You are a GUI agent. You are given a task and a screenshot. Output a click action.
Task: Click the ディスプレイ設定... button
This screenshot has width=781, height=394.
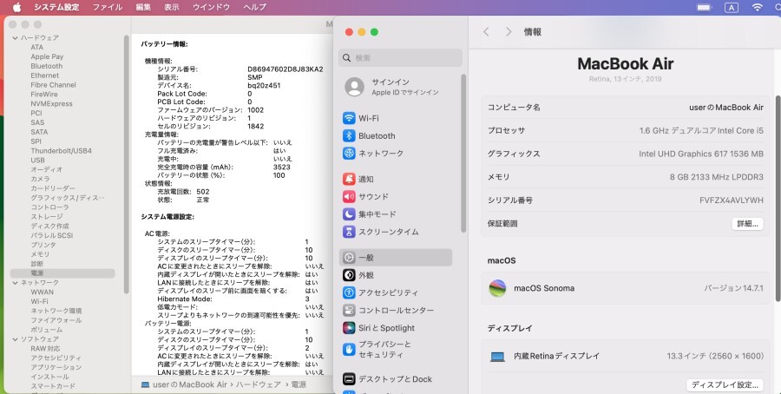click(x=725, y=384)
